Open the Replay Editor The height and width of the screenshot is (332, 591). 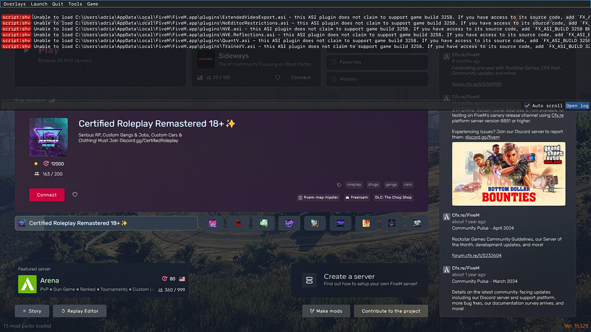click(x=80, y=311)
